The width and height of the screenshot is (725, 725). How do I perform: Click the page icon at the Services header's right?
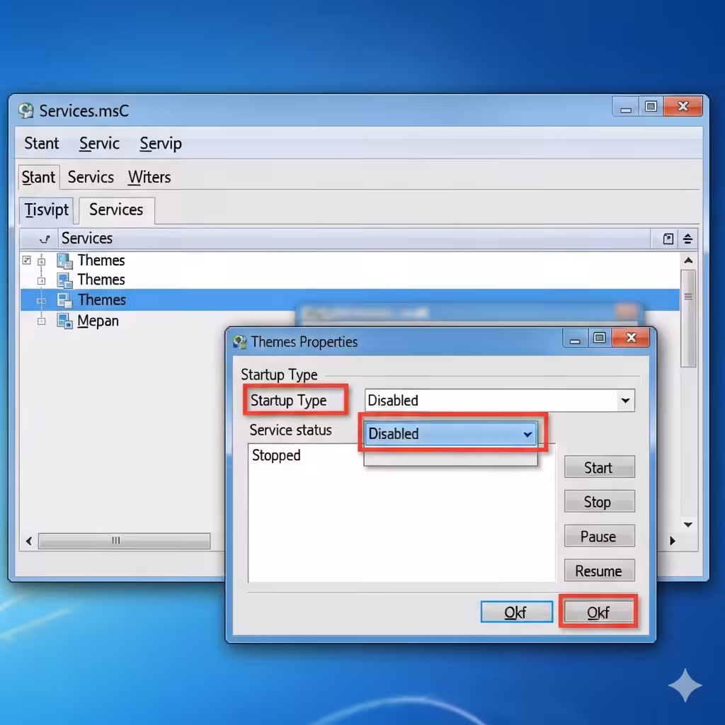[668, 239]
